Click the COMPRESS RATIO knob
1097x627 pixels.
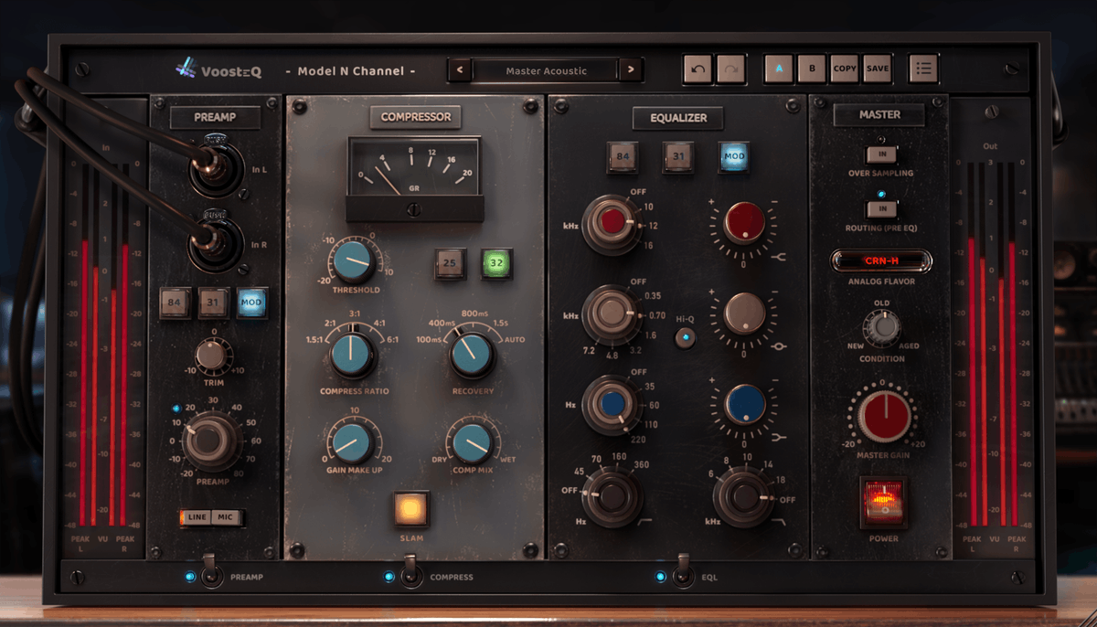pyautogui.click(x=352, y=356)
